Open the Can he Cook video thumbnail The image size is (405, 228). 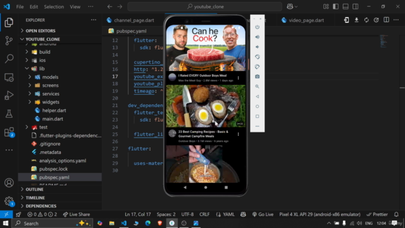tap(206, 47)
